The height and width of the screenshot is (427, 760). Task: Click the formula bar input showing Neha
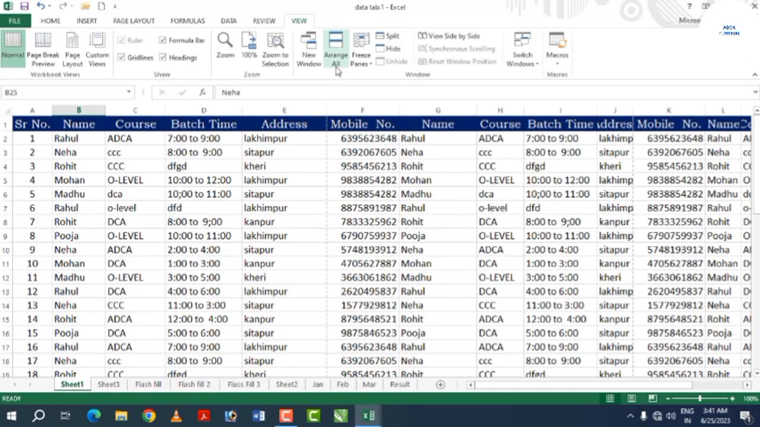click(x=484, y=93)
